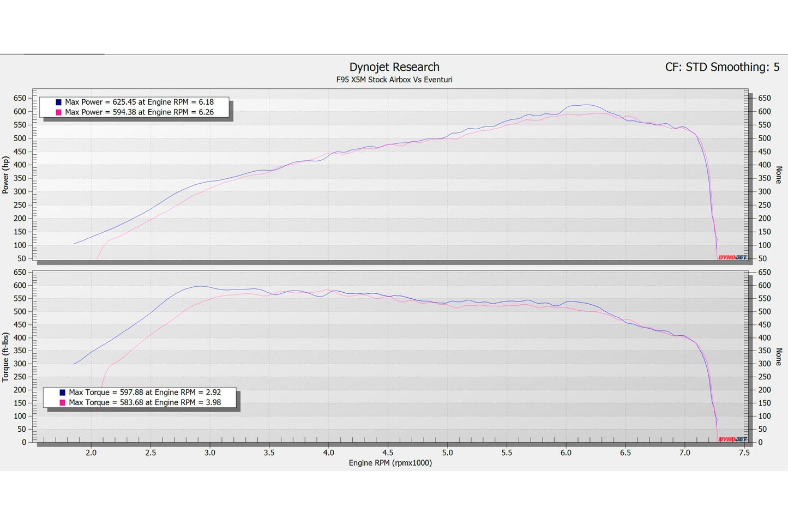This screenshot has height=525, width=788.
Task: Click the Dynojet logo in the power graph
Action: click(732, 257)
